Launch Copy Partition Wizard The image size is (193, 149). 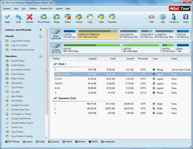[x=21, y=41]
